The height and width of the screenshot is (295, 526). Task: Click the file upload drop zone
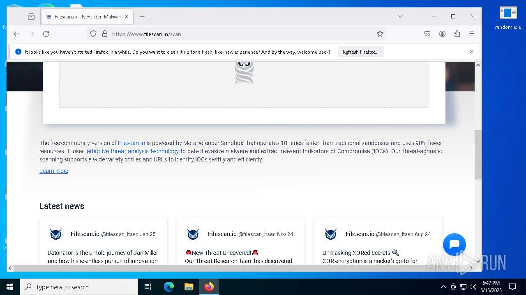point(244,85)
